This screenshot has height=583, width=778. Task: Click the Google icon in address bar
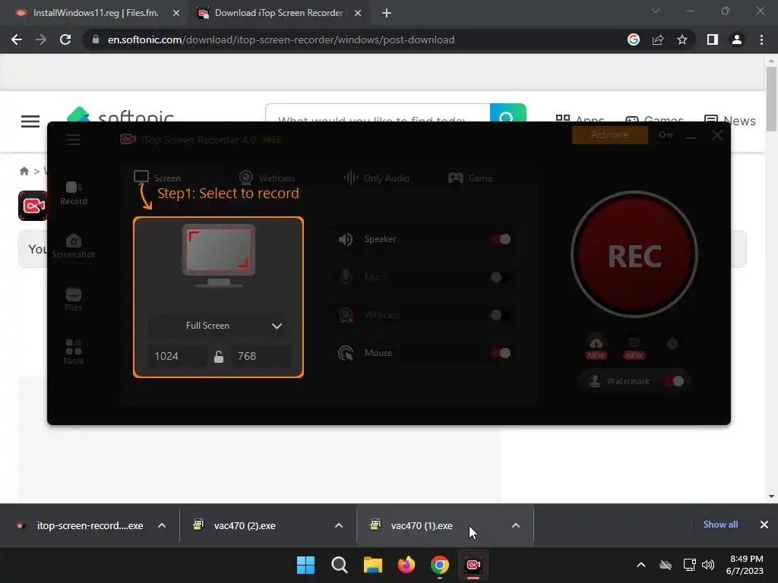(x=634, y=39)
